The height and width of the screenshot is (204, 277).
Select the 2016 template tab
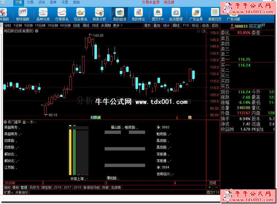(58, 187)
